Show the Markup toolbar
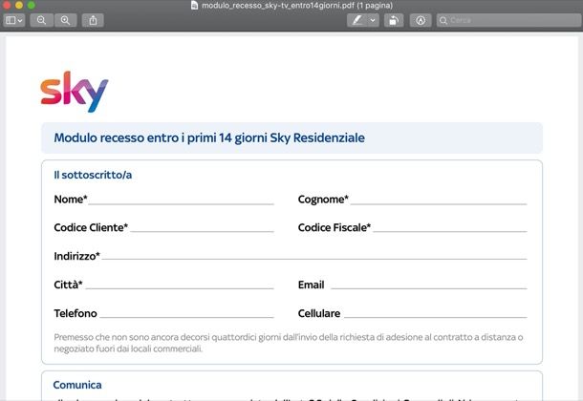 (x=421, y=20)
